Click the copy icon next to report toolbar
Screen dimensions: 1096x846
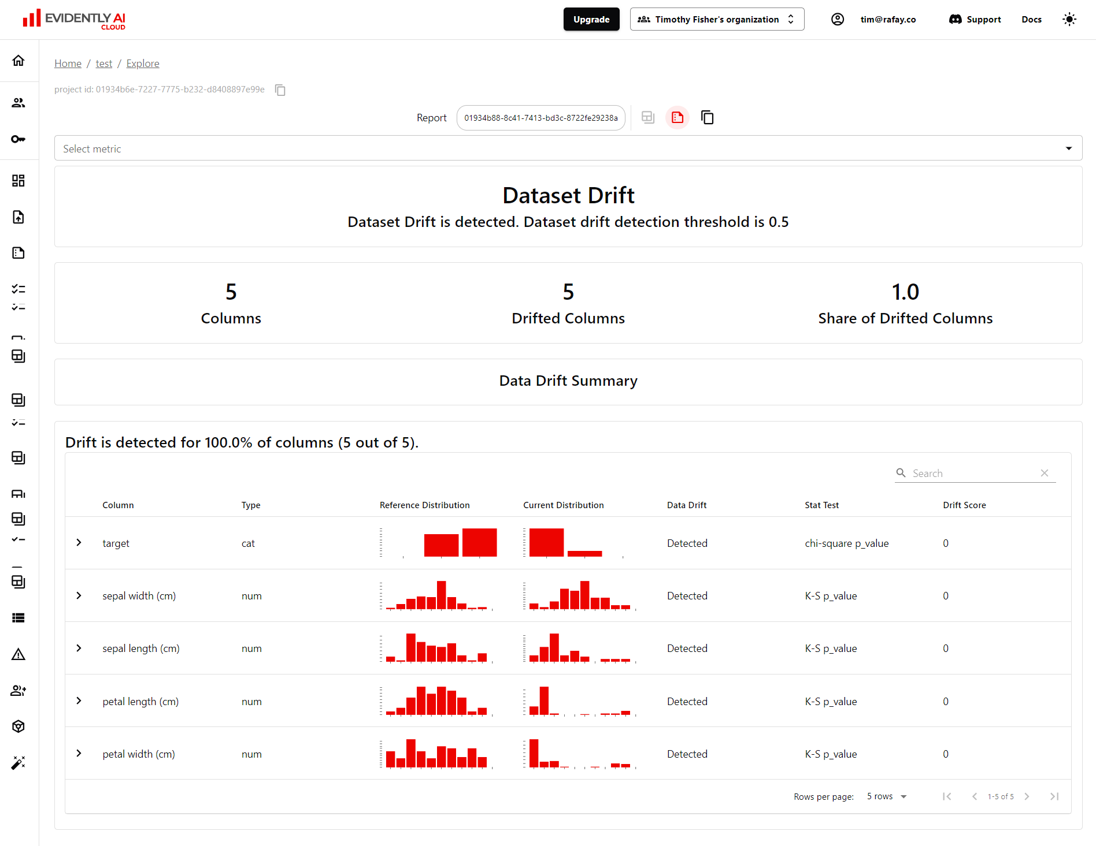click(707, 118)
